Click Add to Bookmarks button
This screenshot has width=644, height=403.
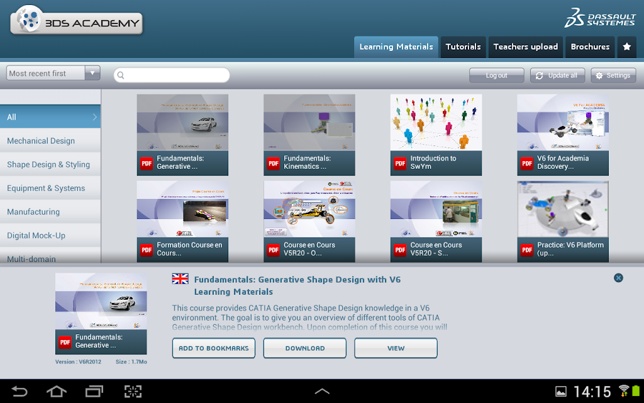click(214, 348)
